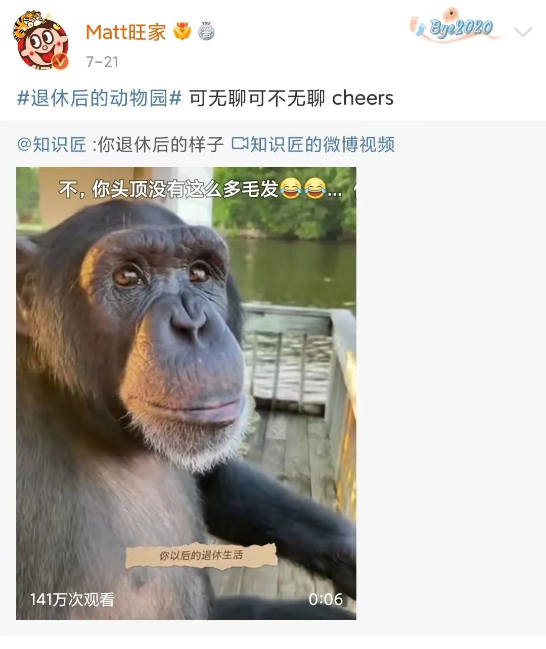Image resolution: width=546 pixels, height=649 pixels.
Task: Open the Matt旺家 username link
Action: (x=125, y=32)
